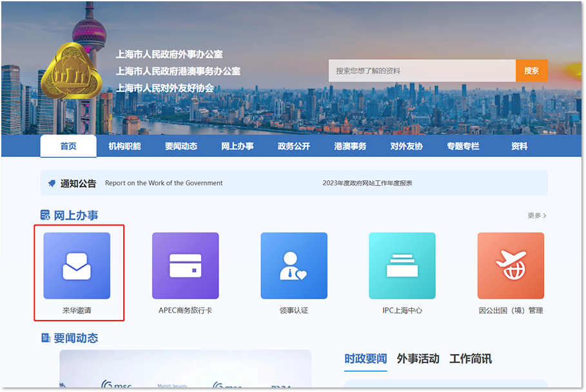This screenshot has width=586, height=392.
Task: Click the 通知公告 bell icon
Action: coord(52,183)
